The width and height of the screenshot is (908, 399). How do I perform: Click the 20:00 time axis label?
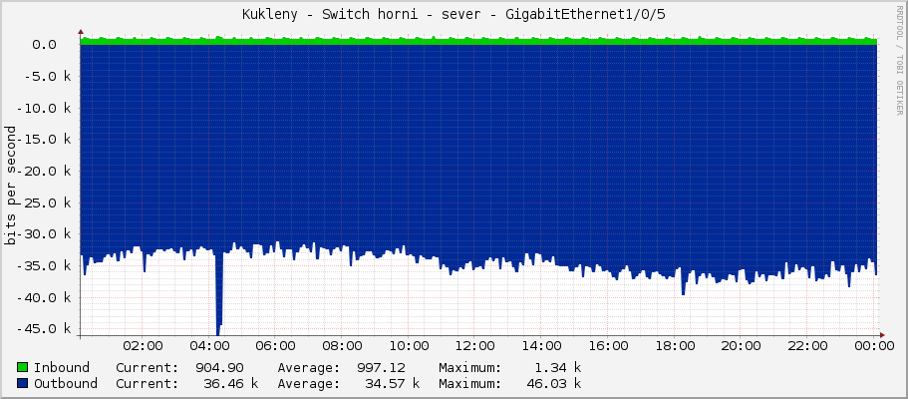tap(742, 346)
